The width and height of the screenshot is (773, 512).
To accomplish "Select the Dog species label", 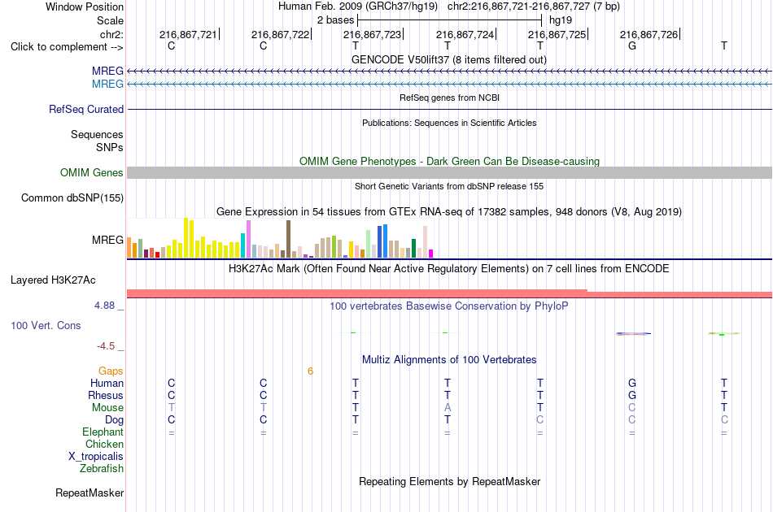I will [114, 420].
